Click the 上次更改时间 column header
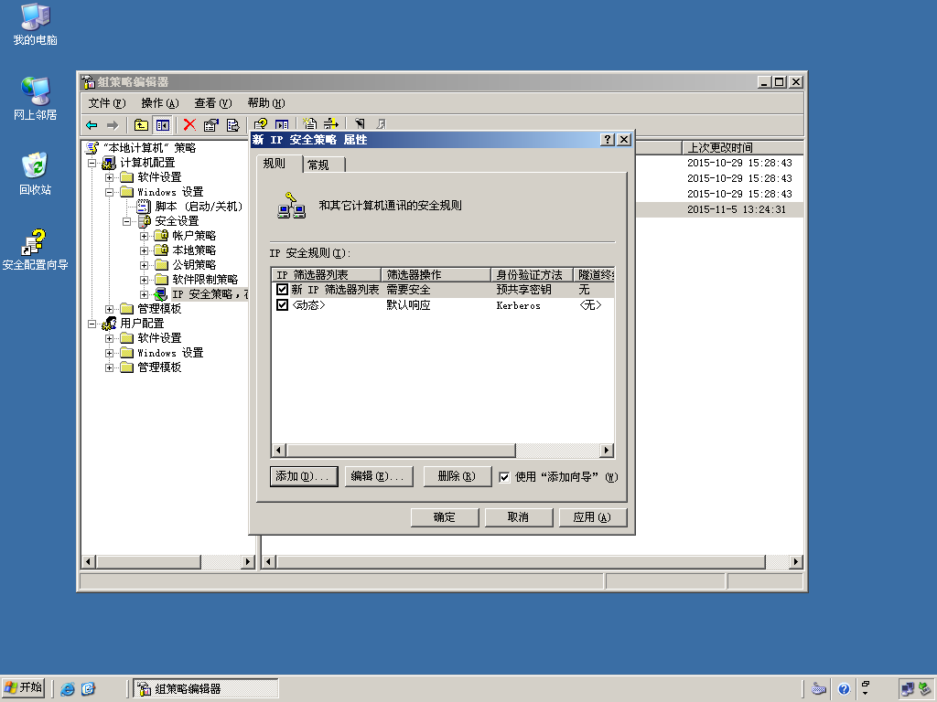This screenshot has height=702, width=937. (742, 147)
